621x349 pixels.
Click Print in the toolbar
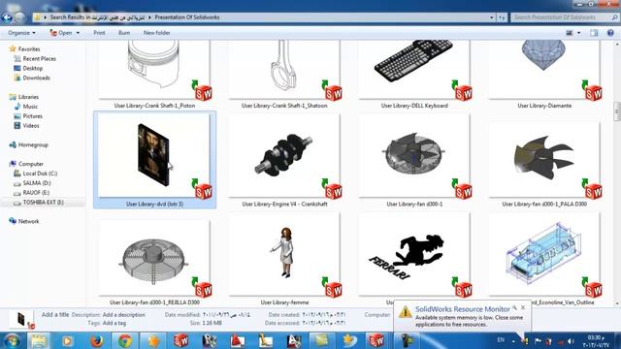pyautogui.click(x=99, y=33)
